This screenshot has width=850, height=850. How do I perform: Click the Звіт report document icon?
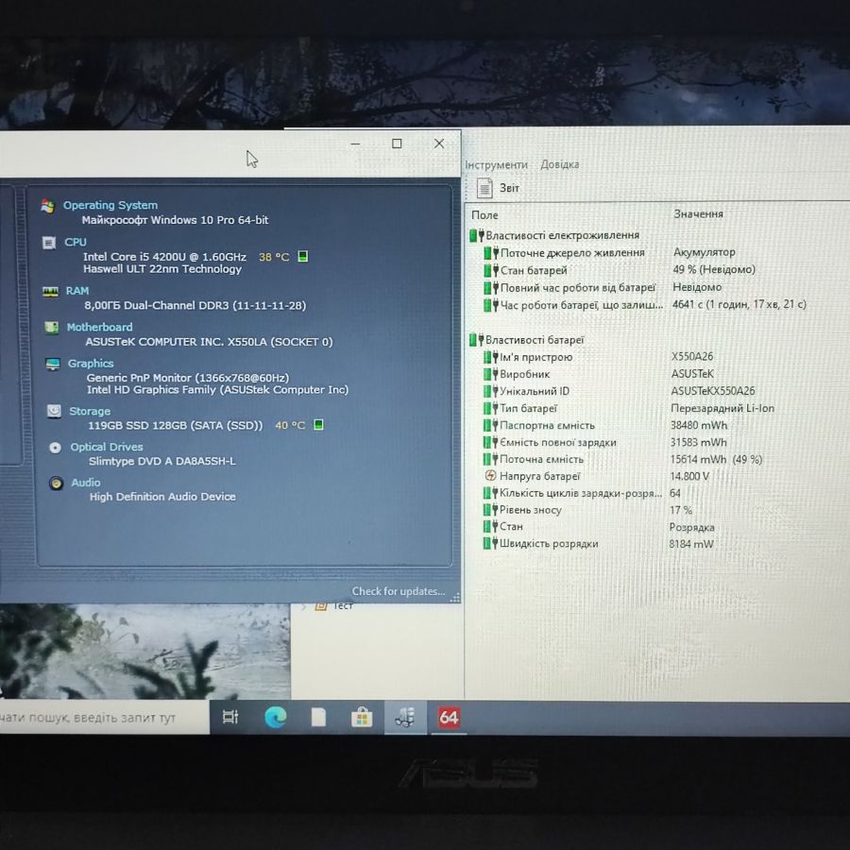tap(484, 188)
